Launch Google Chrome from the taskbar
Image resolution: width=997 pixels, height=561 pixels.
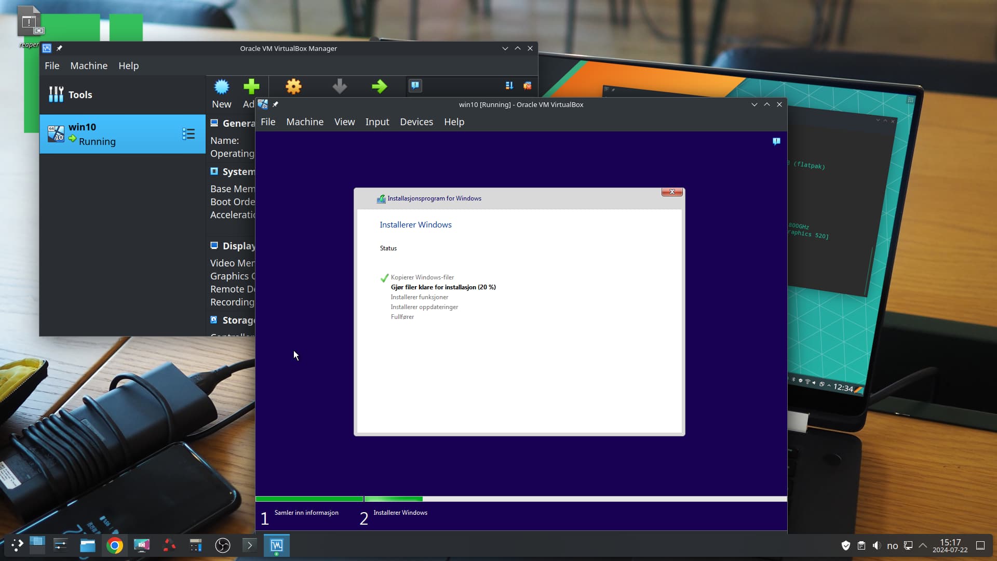pyautogui.click(x=115, y=545)
